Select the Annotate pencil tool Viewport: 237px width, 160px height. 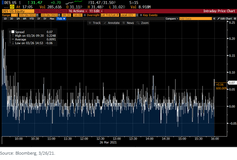coord(112,23)
